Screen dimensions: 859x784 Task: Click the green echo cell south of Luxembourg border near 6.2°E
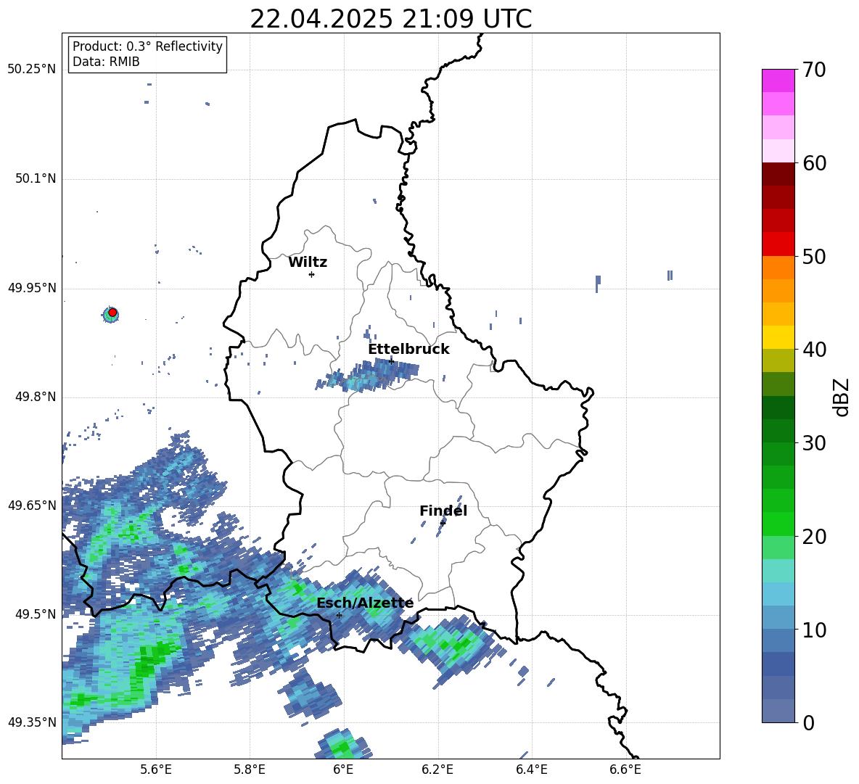tap(453, 646)
